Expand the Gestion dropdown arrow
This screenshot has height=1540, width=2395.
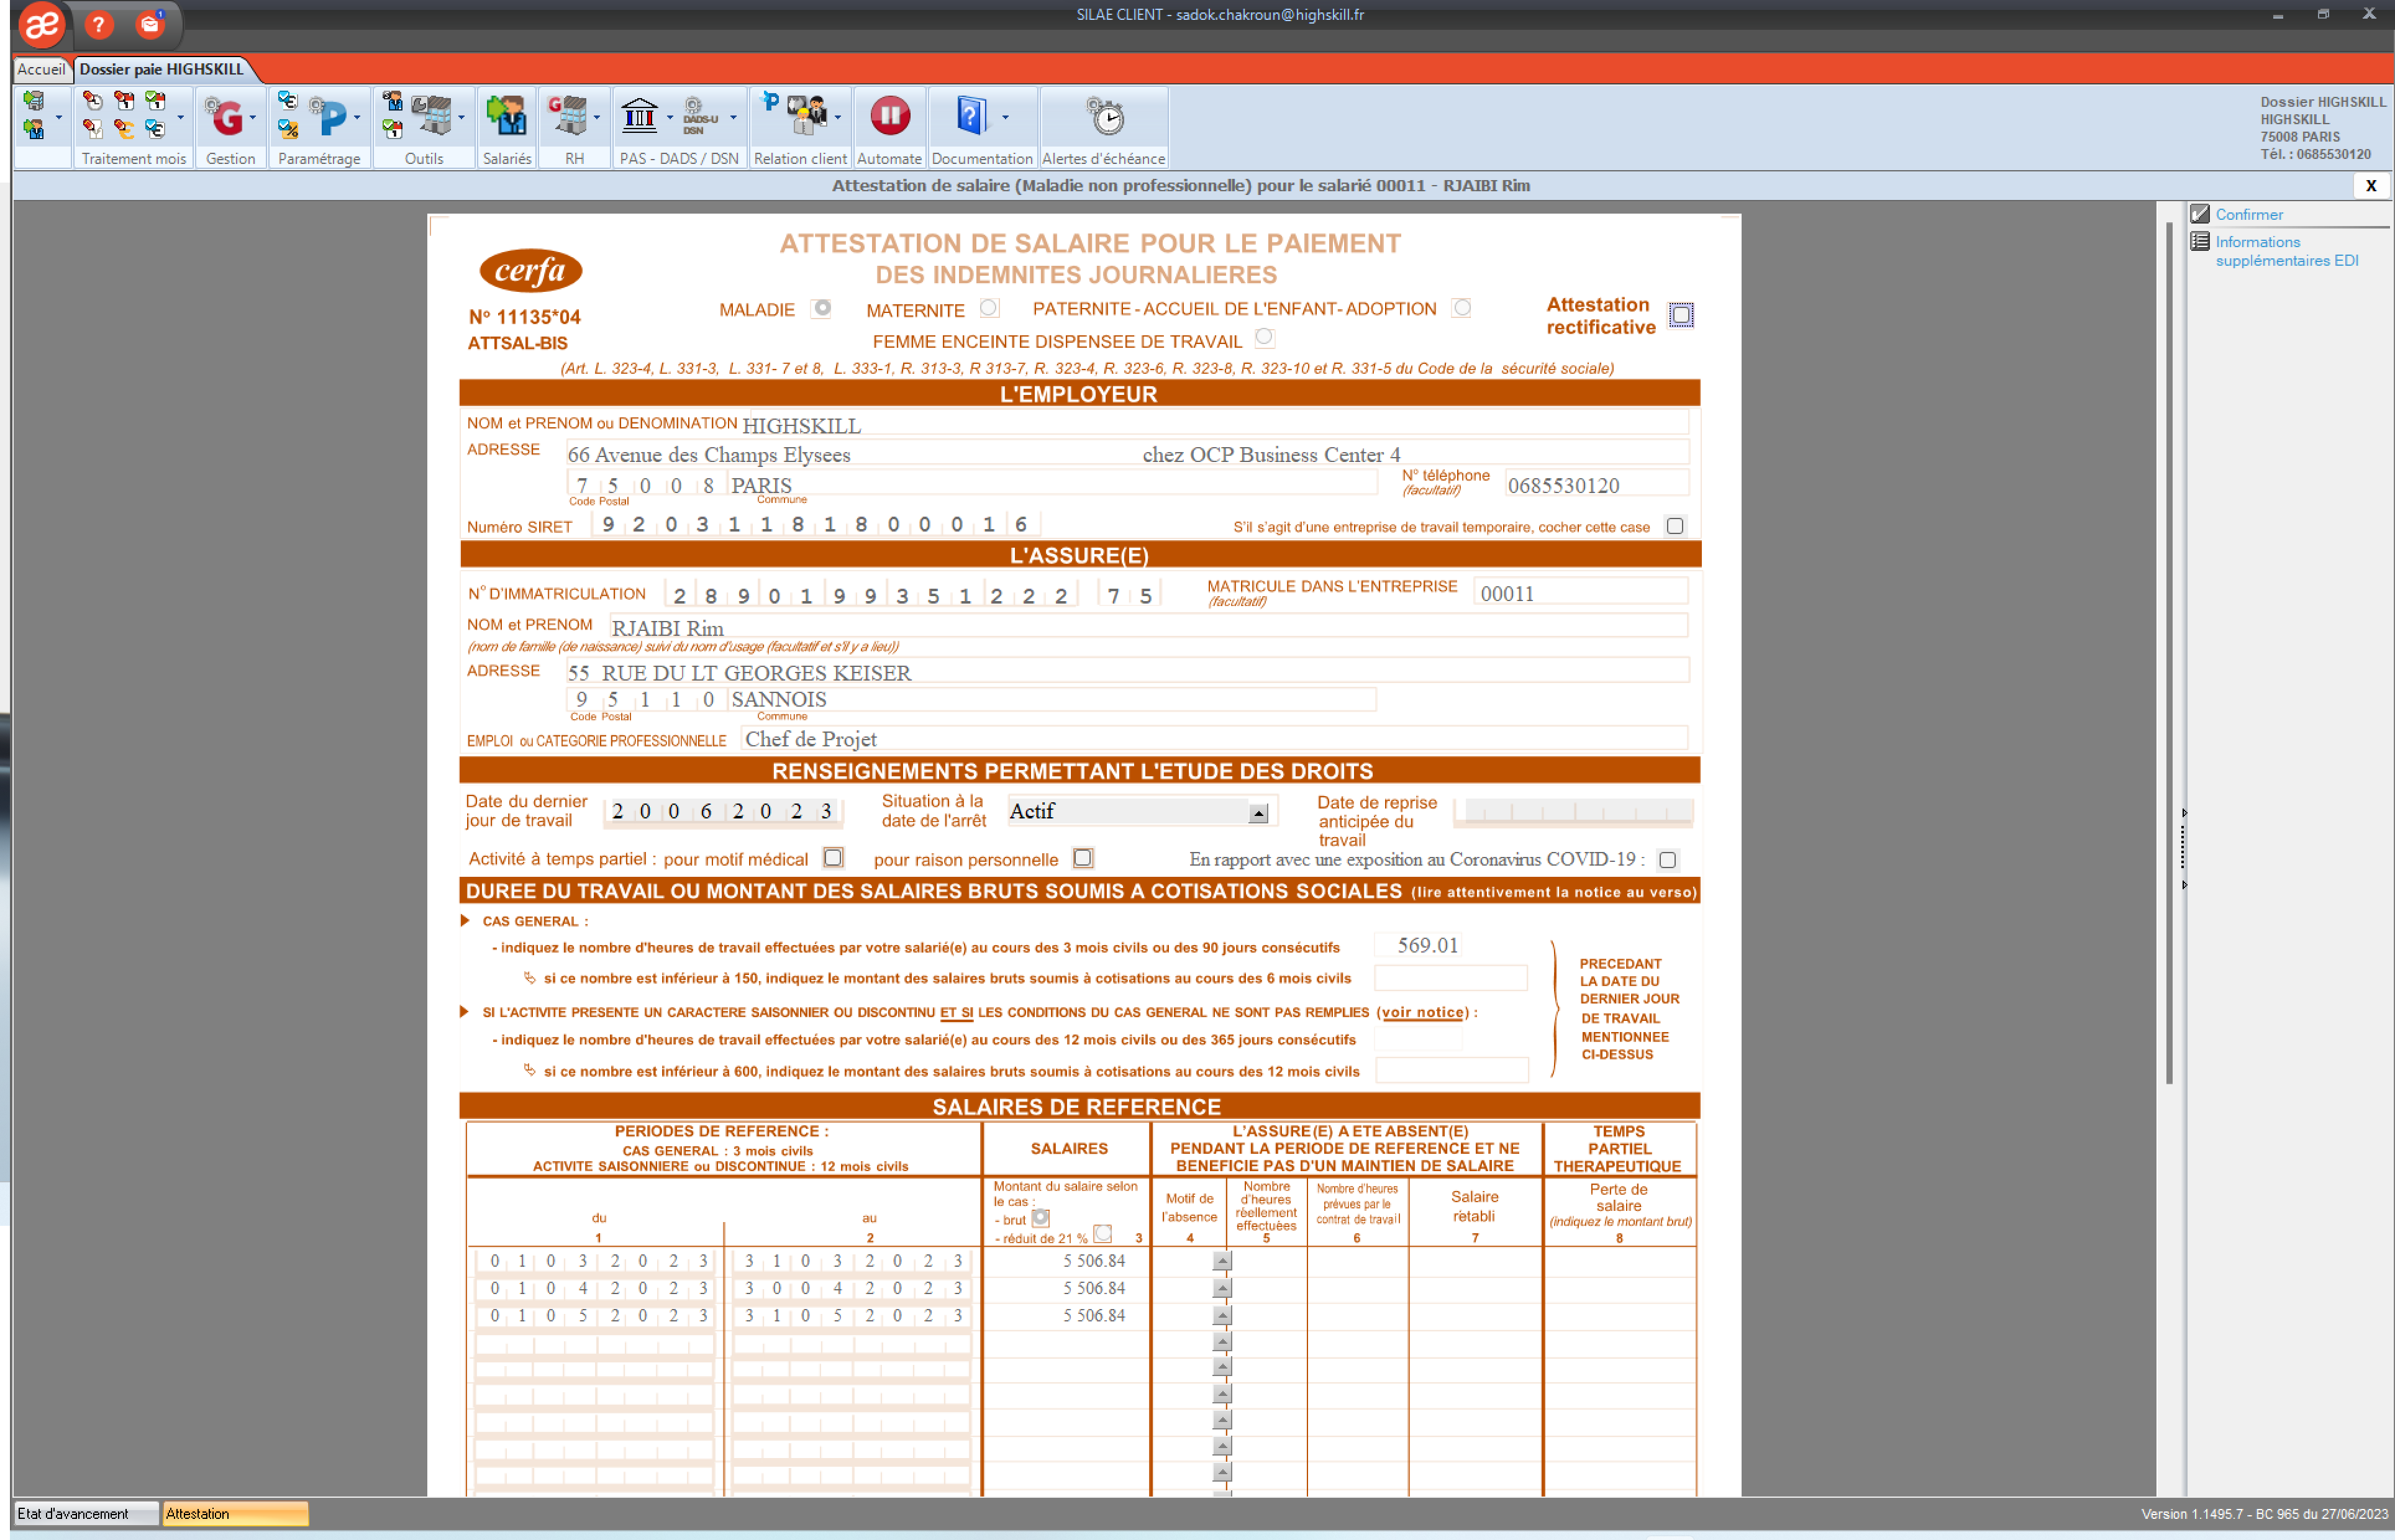[252, 118]
